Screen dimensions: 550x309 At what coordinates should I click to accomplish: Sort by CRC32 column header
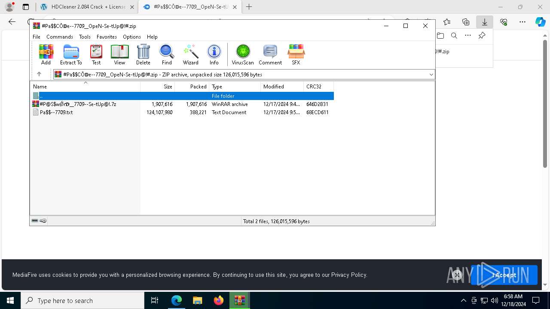319,87
